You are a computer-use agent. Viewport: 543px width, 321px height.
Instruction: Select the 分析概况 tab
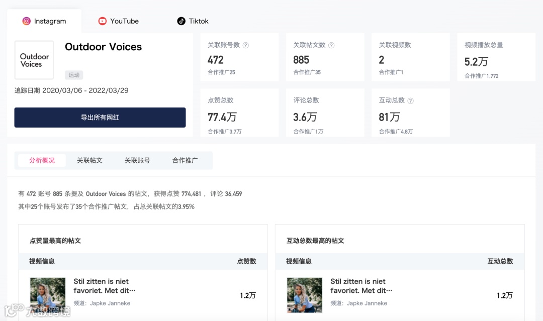point(42,161)
